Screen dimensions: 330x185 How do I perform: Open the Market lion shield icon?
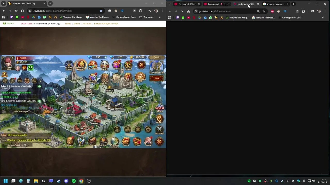click(x=160, y=119)
